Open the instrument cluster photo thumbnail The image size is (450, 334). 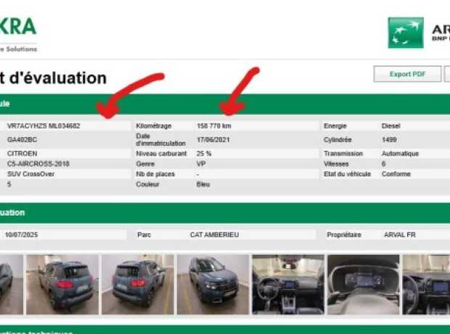364,285
